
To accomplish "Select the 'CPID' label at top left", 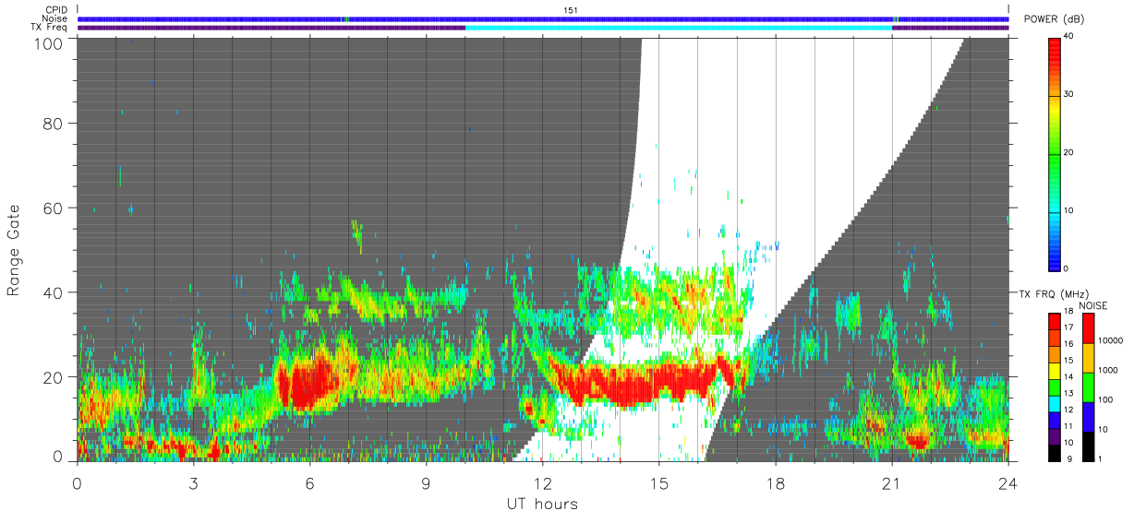I will pos(57,10).
